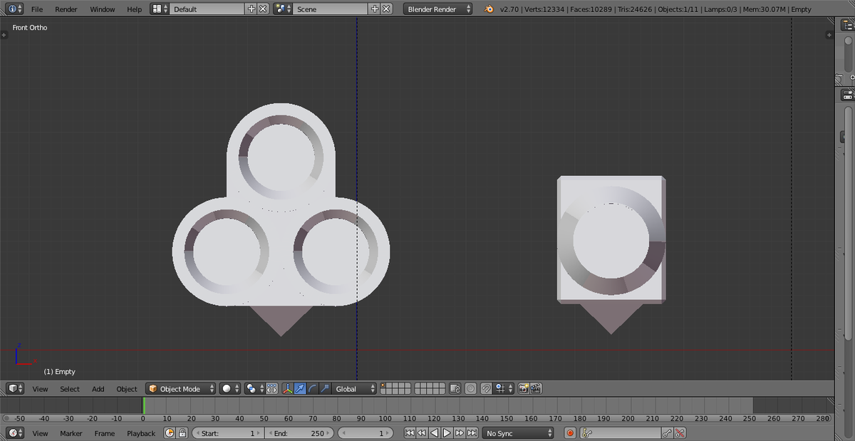Play the animation forward
Image resolution: width=855 pixels, height=441 pixels.
(x=447, y=433)
